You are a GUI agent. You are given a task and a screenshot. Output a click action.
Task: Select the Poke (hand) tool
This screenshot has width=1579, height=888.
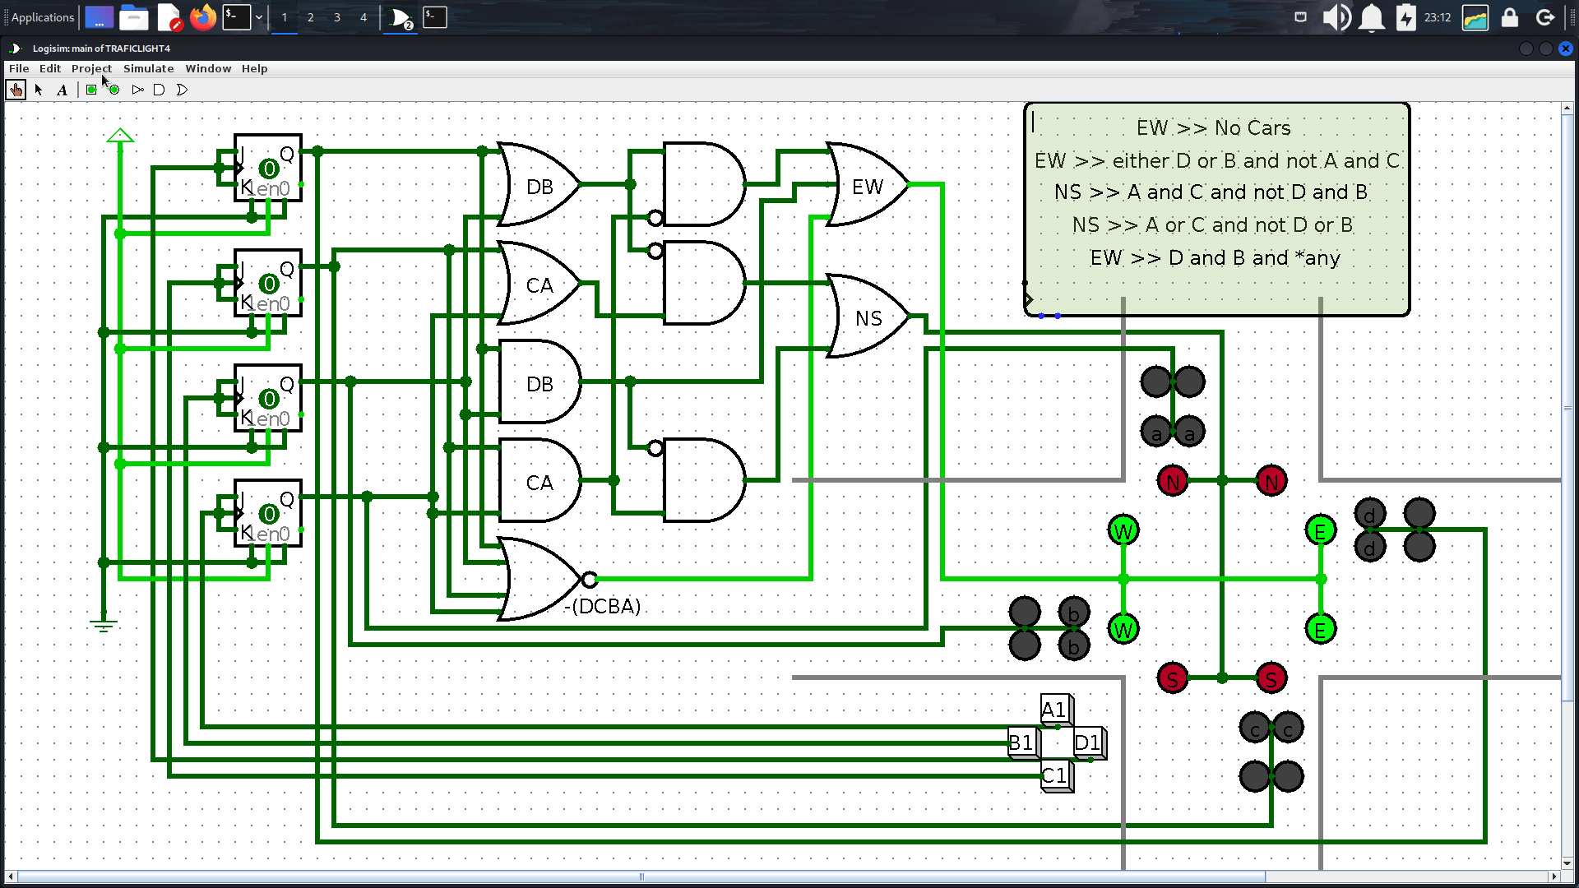pyautogui.click(x=16, y=90)
